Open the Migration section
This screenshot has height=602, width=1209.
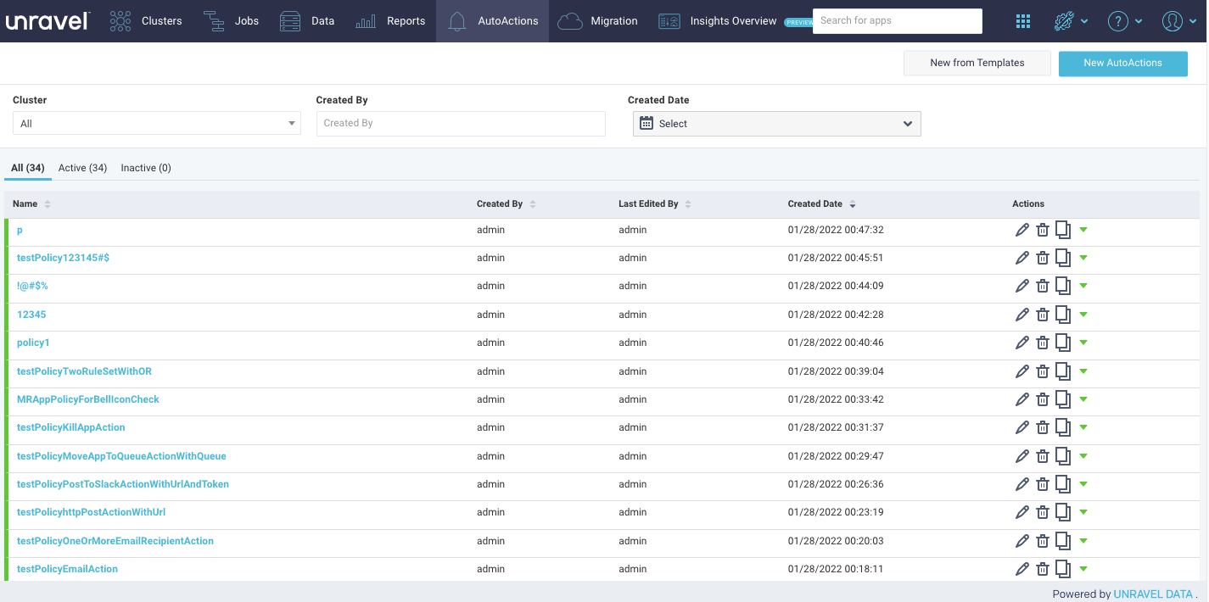click(x=597, y=21)
